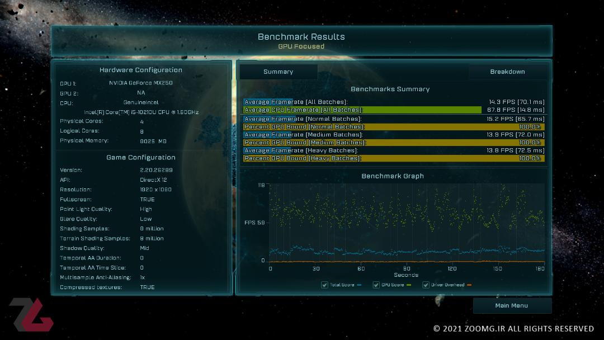Click the Glare Quality label

(x=78, y=219)
